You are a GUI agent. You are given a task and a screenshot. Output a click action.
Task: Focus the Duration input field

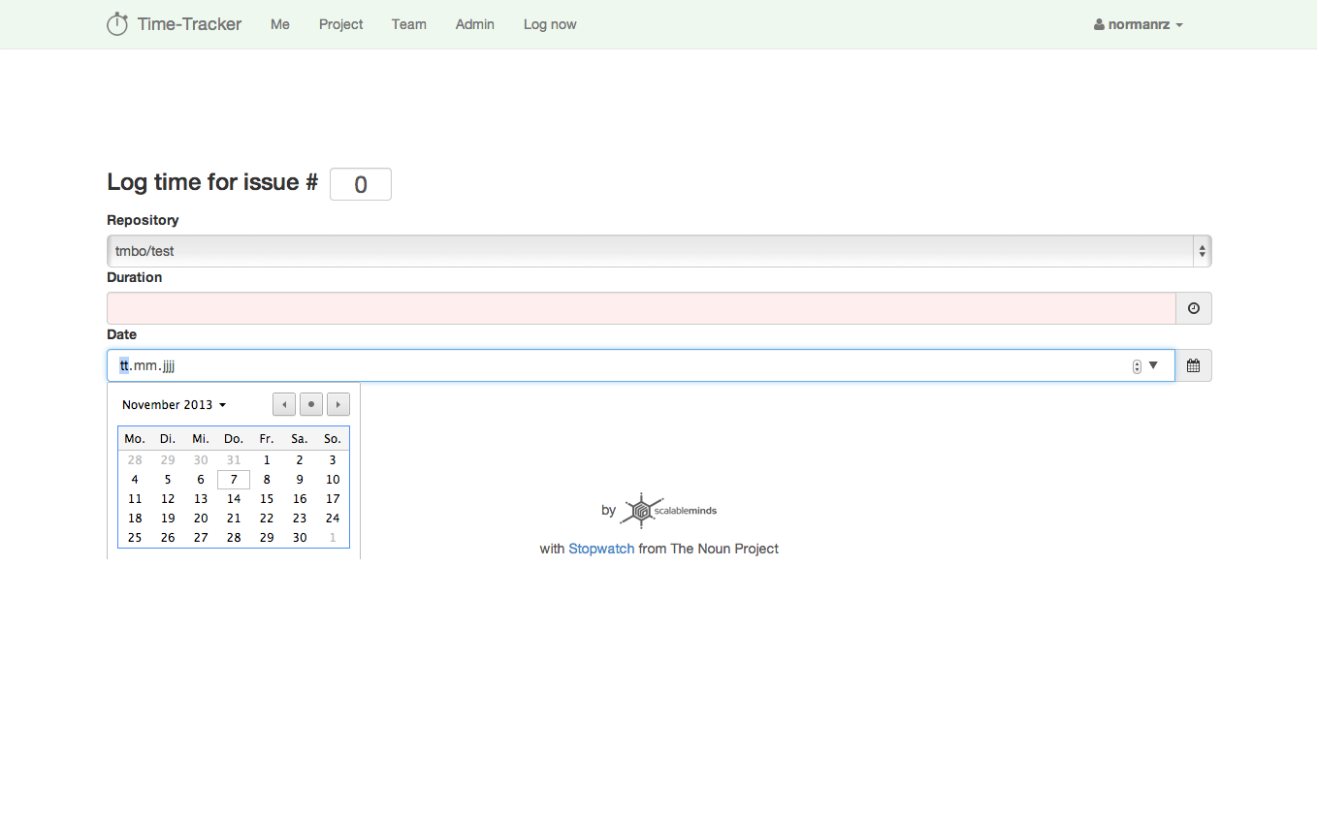(641, 308)
